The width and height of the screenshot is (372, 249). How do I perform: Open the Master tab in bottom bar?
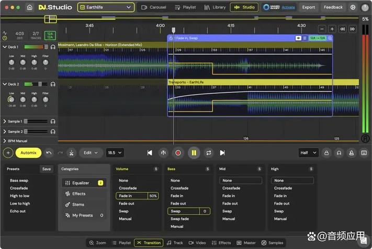pyautogui.click(x=246, y=243)
